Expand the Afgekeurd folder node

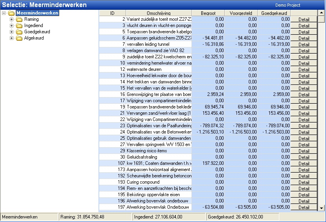(x=12, y=38)
